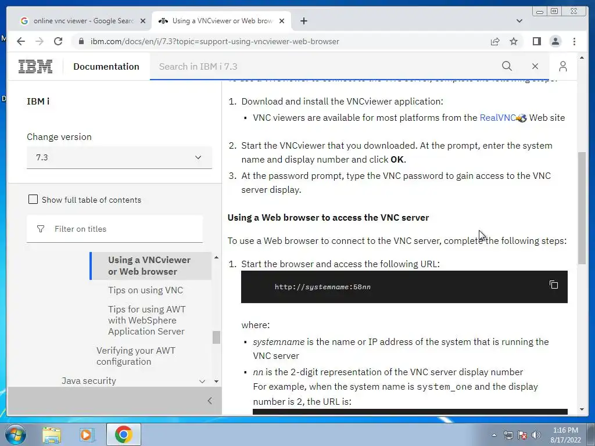The height and width of the screenshot is (446, 595).
Task: Open a new tab with plus button
Action: [303, 21]
